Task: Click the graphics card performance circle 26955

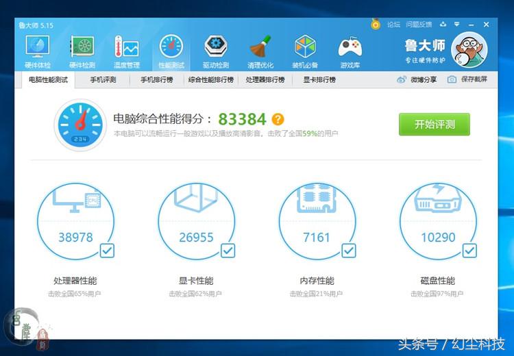Action: [x=197, y=221]
